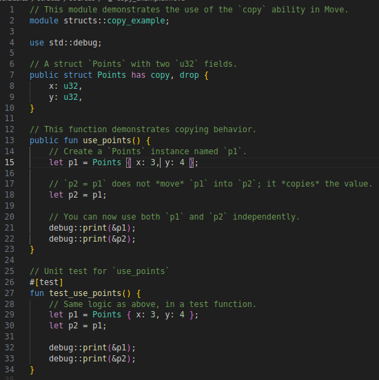The height and width of the screenshot is (380, 379).
Task: Click active line number 15 in the gutter
Action: pos(10,162)
